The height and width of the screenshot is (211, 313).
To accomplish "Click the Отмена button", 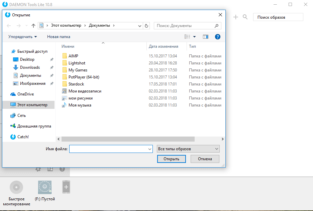I will (205, 159).
